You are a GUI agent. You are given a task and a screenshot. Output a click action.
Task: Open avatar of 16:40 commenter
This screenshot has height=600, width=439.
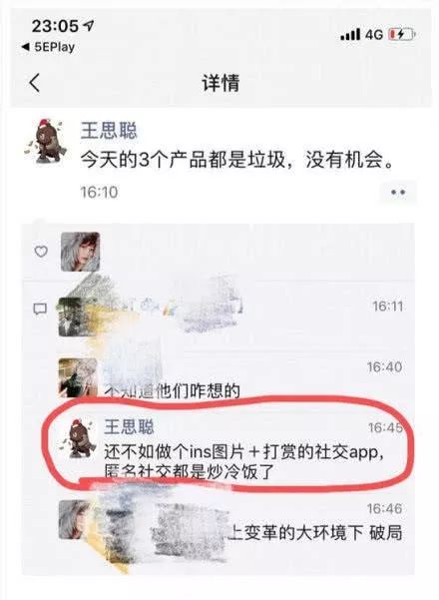[78, 377]
